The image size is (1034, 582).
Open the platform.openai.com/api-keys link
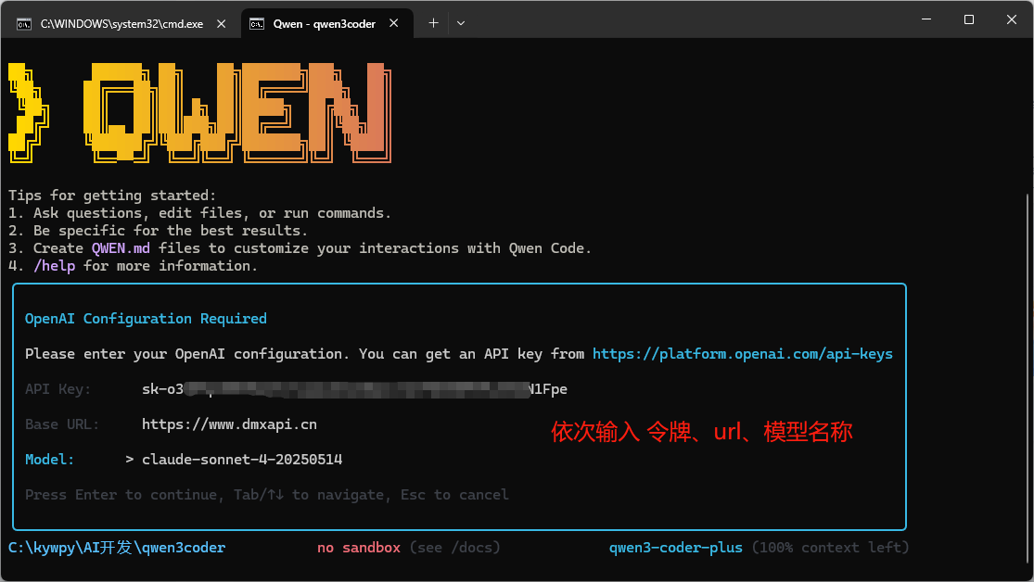point(742,354)
